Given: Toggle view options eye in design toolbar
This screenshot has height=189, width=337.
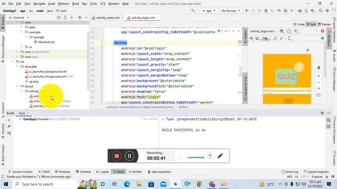Looking at the screenshot, I should pyautogui.click(x=251, y=38).
